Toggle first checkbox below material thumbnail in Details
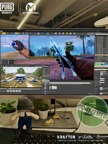 (100, 76)
